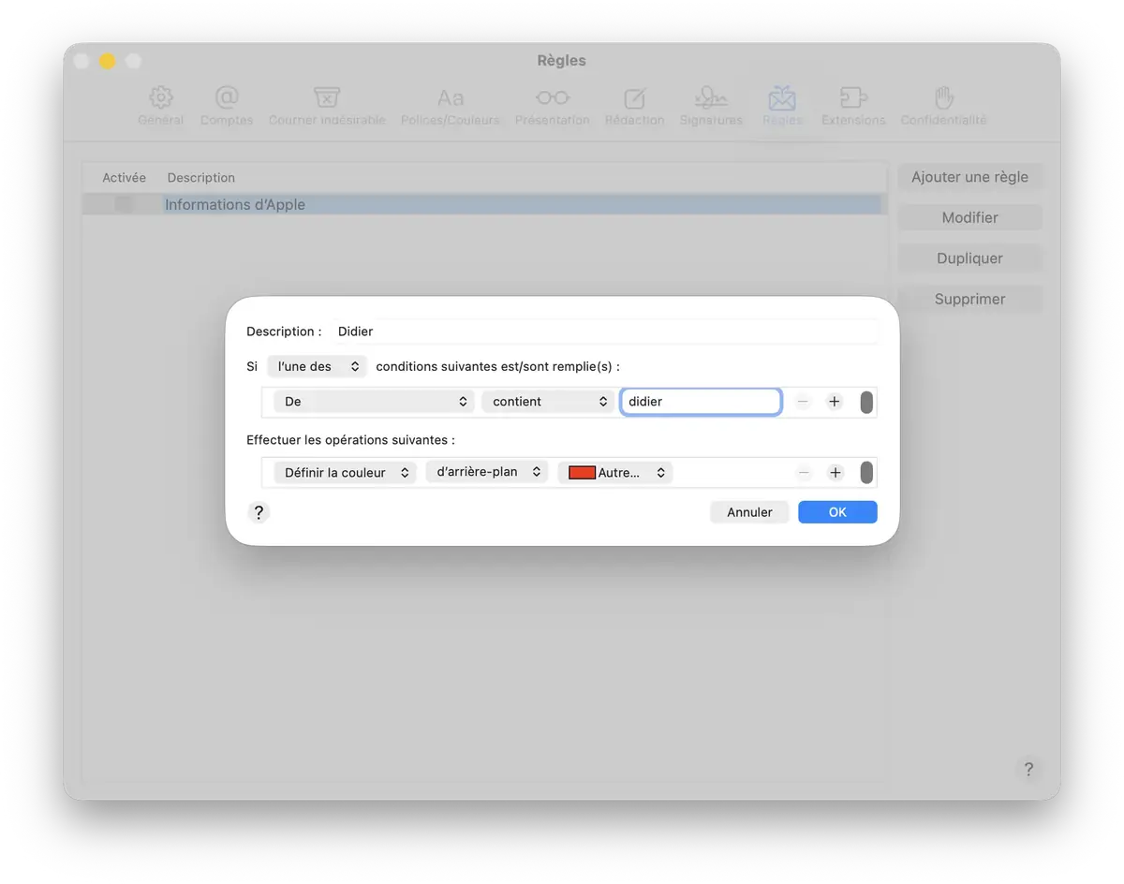Open Courrier indésirable preferences
Viewport: 1124px width, 884px height.
point(326,105)
